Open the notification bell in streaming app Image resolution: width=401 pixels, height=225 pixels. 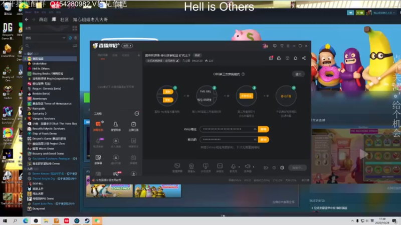point(295,58)
